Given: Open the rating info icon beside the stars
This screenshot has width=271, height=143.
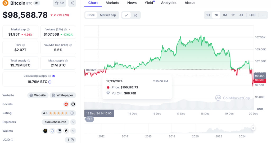Looking at the screenshot, I should point(72,113).
